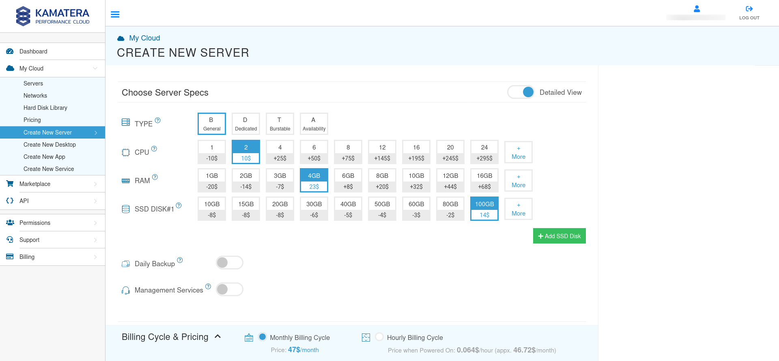Open Create New Service
Screen dimensions: 779x361
[49, 169]
